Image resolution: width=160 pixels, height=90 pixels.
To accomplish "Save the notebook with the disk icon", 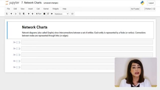I will pos(7,14).
